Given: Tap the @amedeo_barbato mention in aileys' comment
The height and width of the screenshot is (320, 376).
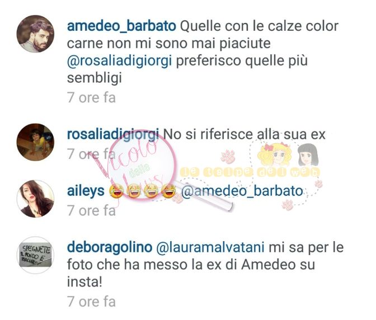Looking at the screenshot, I should [x=242, y=191].
